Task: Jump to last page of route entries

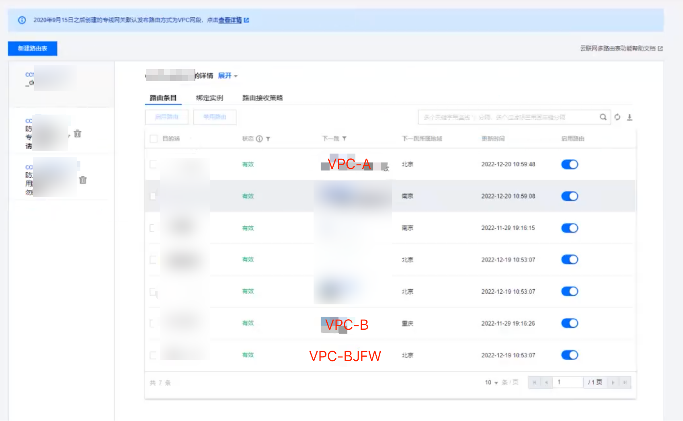Action: tap(625, 382)
